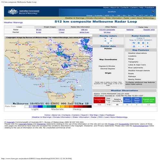The image size is (160, 160).
Task: Click Vic. in the state links
Action: coord(113,16)
